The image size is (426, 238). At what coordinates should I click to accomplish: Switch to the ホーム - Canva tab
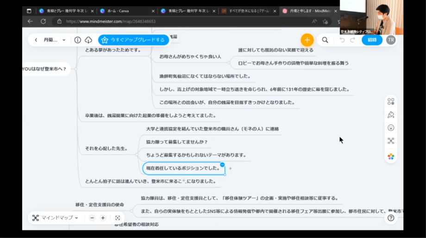coord(126,11)
